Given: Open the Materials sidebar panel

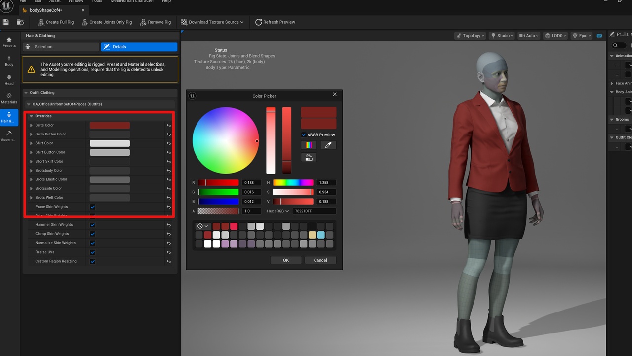Looking at the screenshot, I should click(x=9, y=98).
